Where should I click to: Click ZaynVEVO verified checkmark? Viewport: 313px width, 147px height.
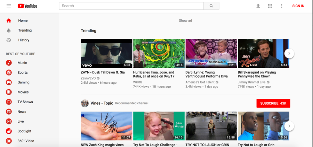click(98, 78)
